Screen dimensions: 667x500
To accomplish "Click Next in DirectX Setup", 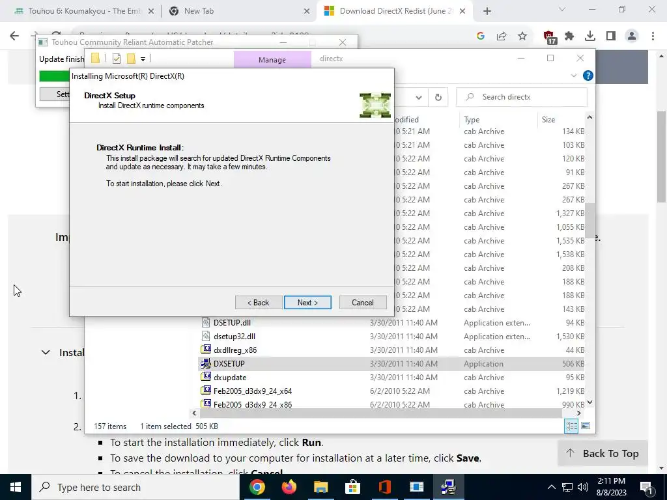I will click(307, 302).
